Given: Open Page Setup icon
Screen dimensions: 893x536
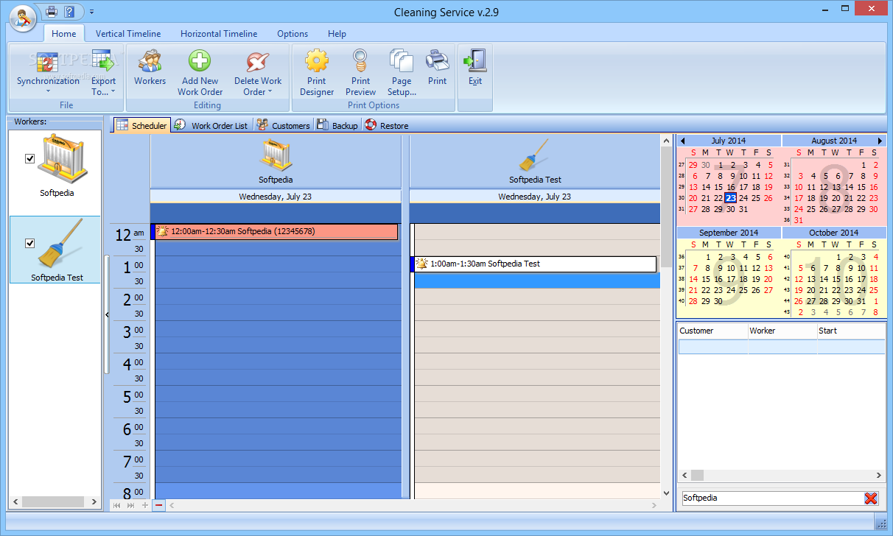Looking at the screenshot, I should tap(402, 62).
